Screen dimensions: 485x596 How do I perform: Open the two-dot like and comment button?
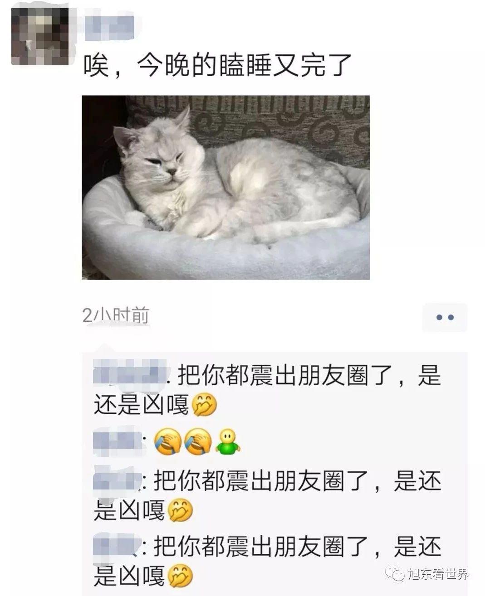tap(445, 317)
